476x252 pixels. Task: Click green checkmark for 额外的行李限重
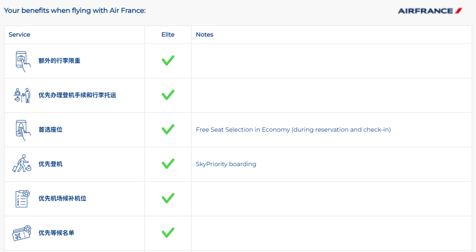click(168, 61)
